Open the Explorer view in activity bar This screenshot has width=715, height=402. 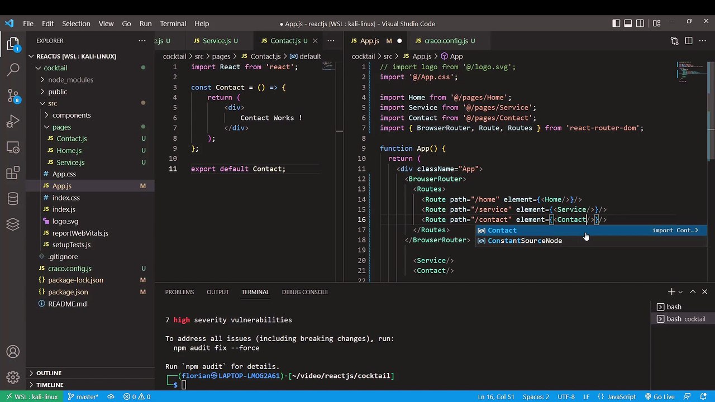pos(13,45)
